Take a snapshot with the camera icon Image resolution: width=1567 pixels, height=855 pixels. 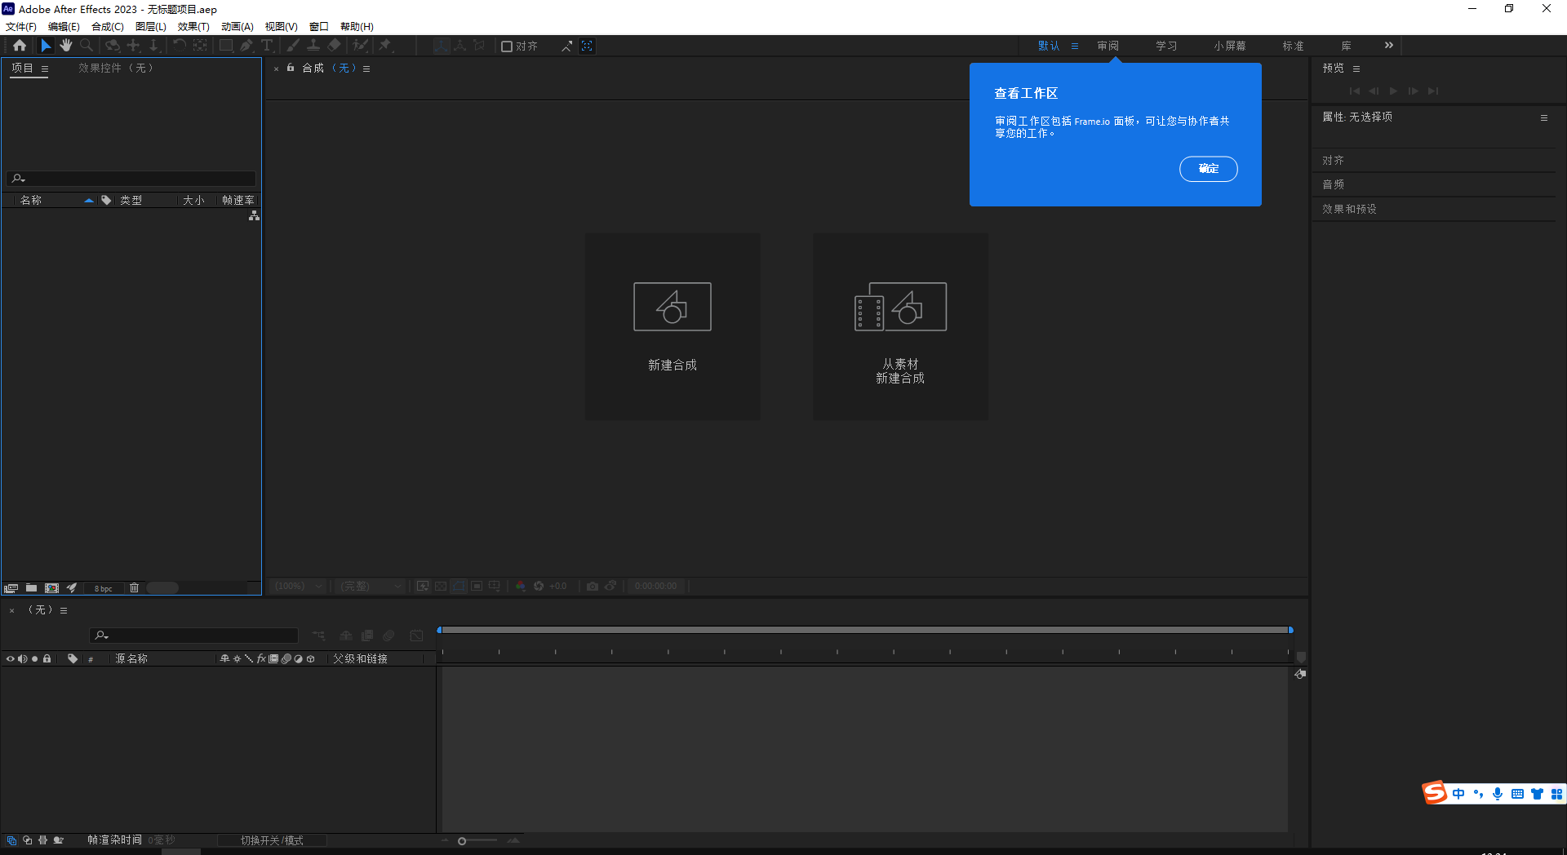pyautogui.click(x=593, y=586)
